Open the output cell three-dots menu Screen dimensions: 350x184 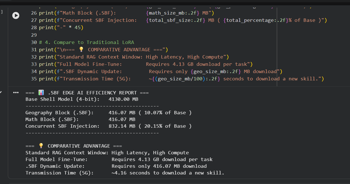16,93
